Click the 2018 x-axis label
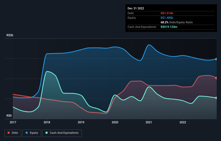Image resolution: width=221 pixels, height=141 pixels. 47,122
